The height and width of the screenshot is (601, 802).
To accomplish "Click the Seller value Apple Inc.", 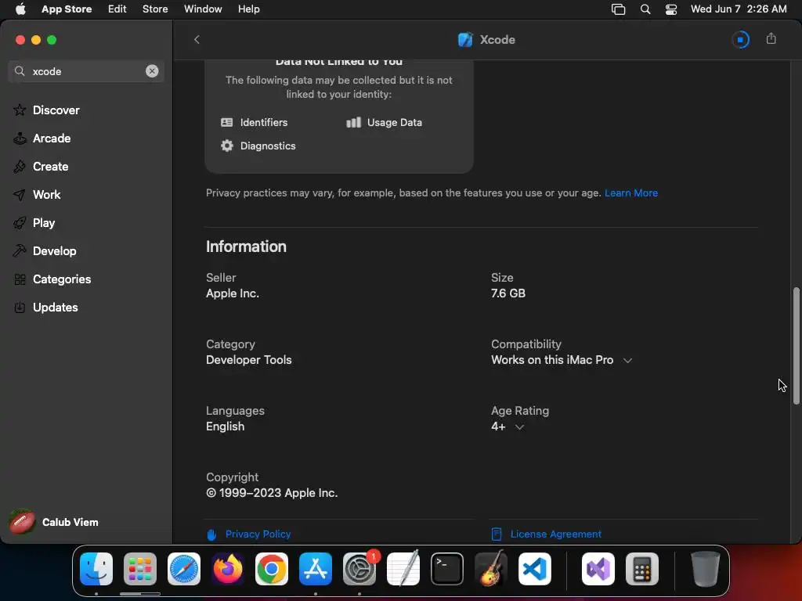I will [x=232, y=293].
